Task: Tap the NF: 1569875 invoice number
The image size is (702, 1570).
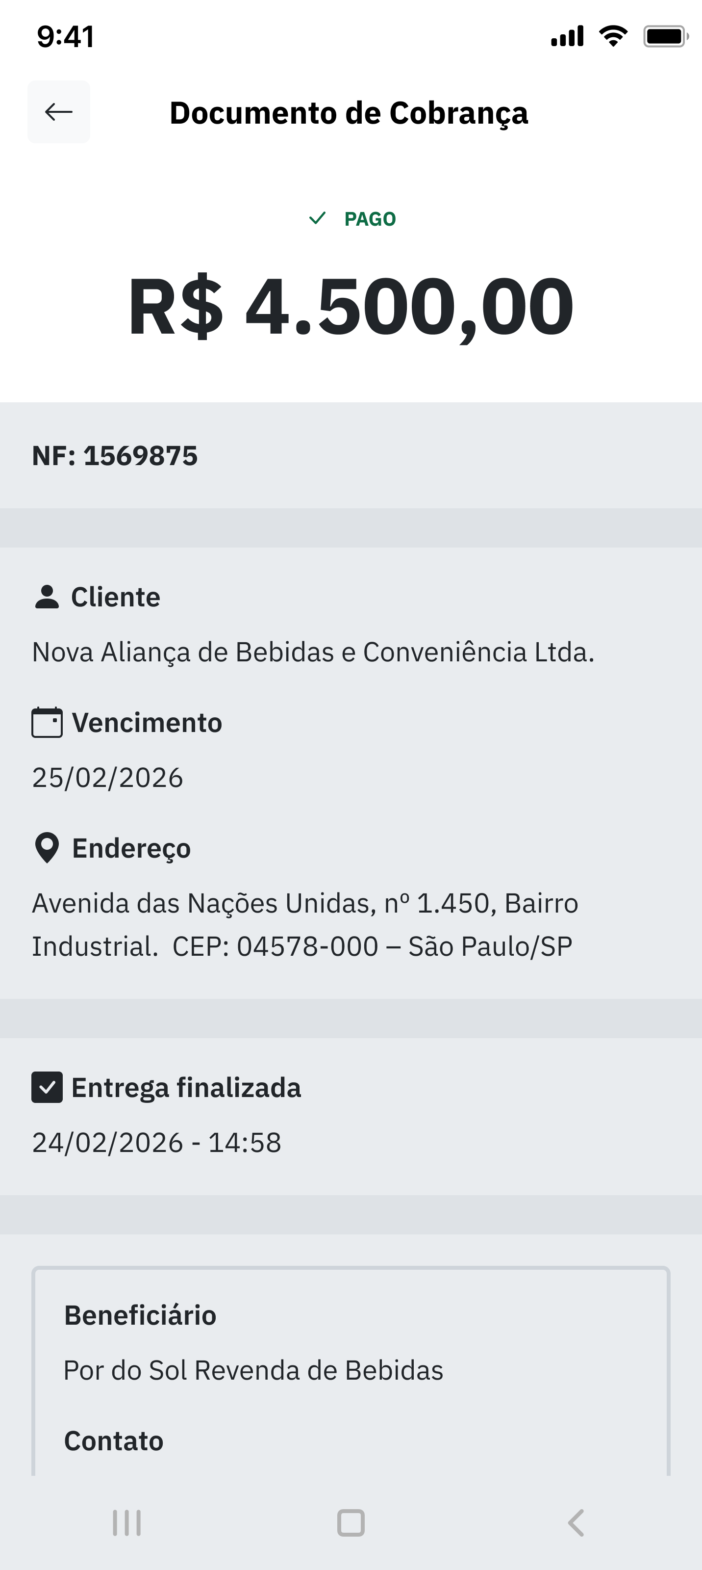Action: 115,456
